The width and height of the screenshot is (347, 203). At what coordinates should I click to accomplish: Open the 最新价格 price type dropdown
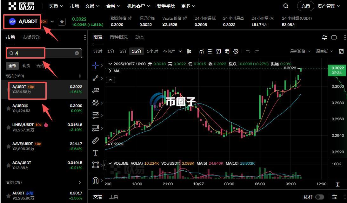(300, 51)
